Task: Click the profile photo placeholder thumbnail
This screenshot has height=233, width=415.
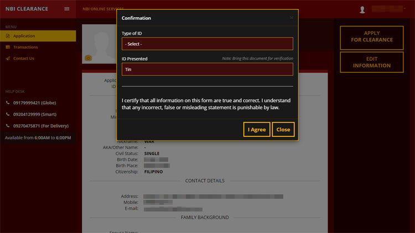Action: tap(99, 44)
